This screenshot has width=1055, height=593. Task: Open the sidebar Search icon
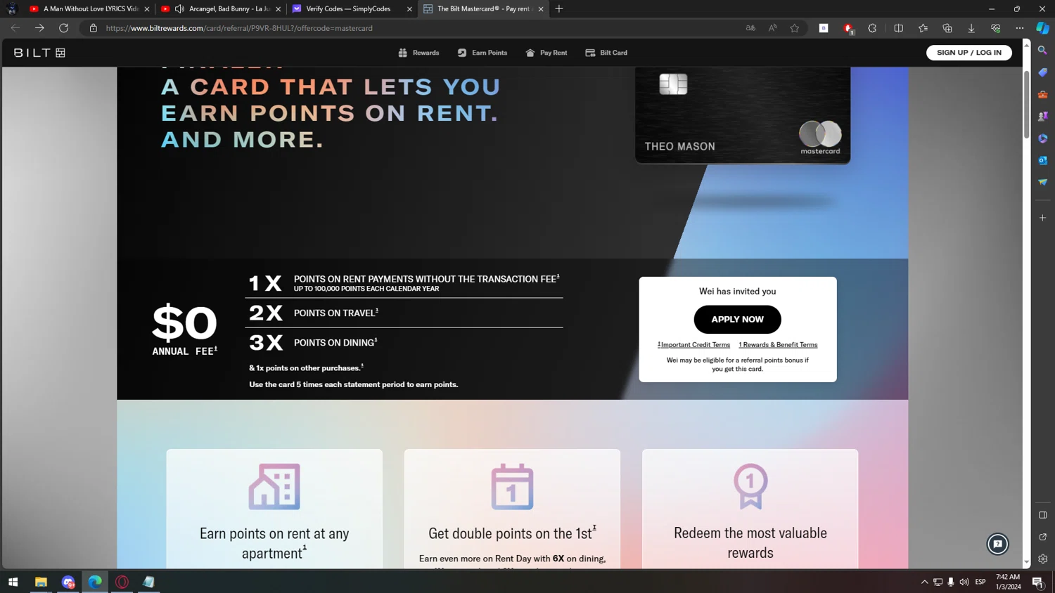(x=1043, y=51)
